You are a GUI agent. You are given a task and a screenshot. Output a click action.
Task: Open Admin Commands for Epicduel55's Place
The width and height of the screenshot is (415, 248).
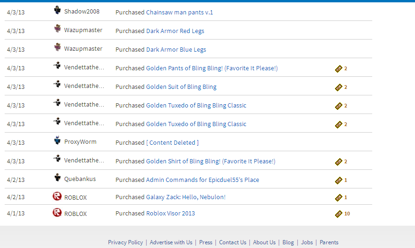pos(202,180)
